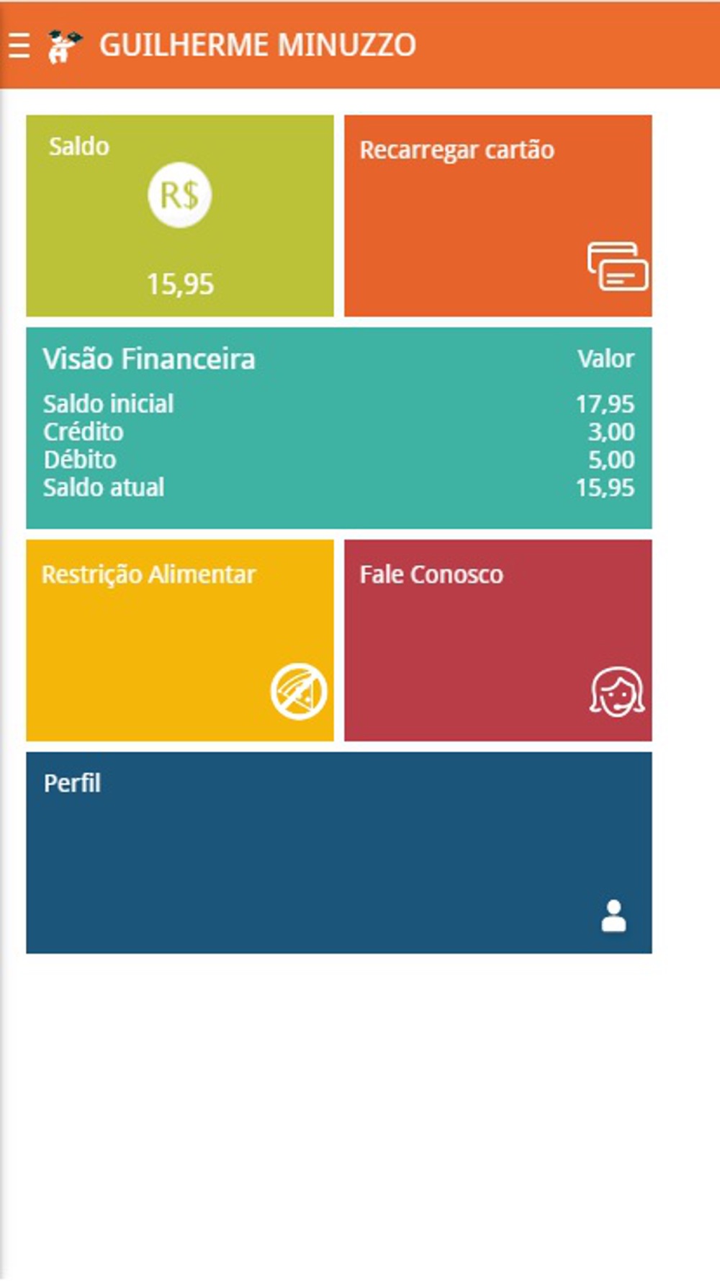720x1281 pixels.
Task: Click the Débito row
Action: (338, 460)
